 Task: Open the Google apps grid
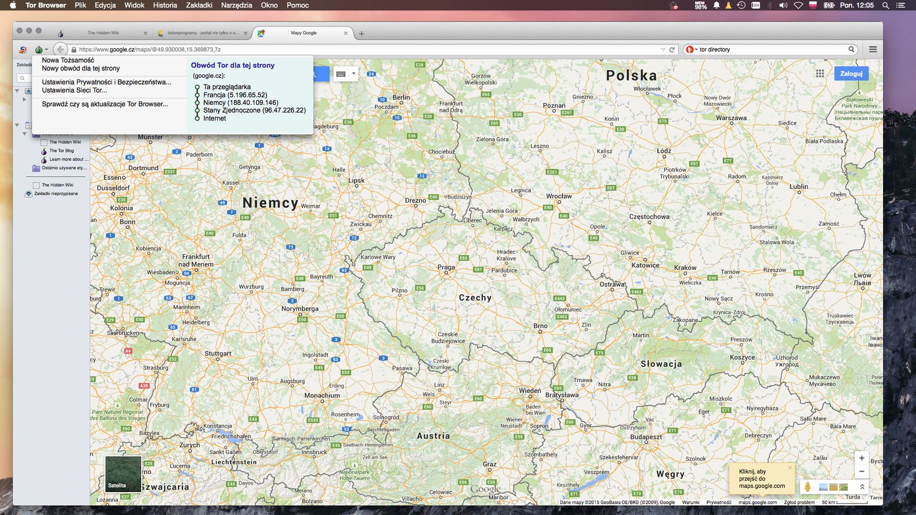click(x=820, y=73)
